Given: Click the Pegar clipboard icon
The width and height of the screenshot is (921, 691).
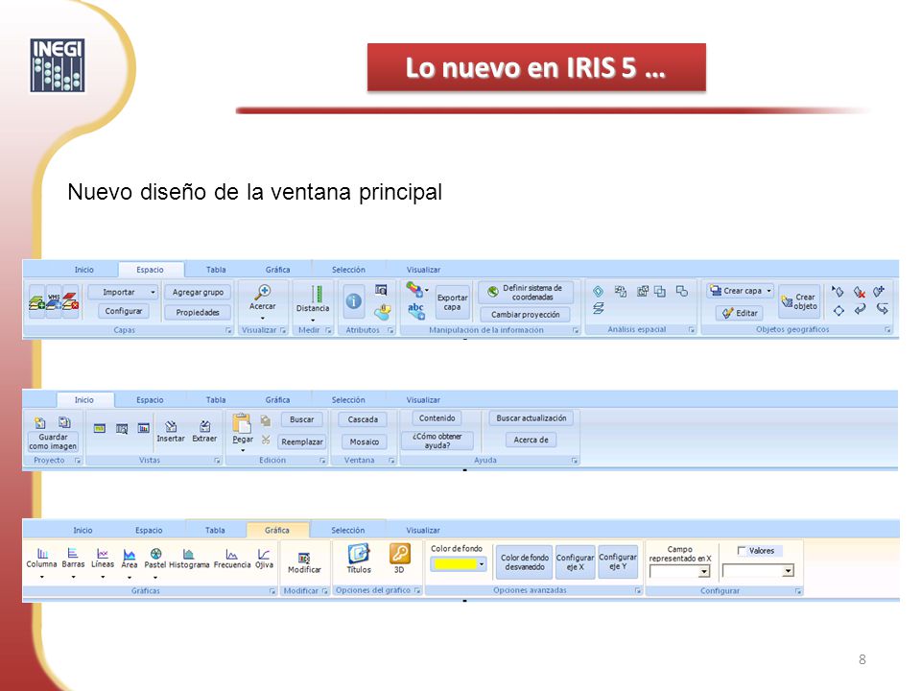Looking at the screenshot, I should [x=242, y=423].
